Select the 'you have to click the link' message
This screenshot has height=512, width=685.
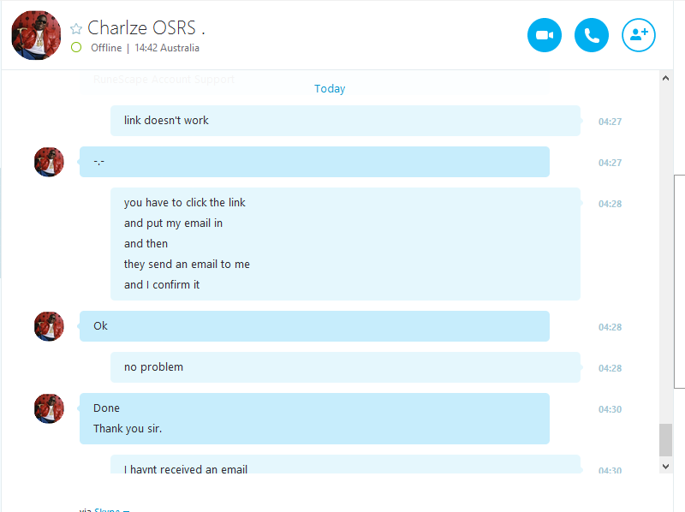pyautogui.click(x=184, y=203)
